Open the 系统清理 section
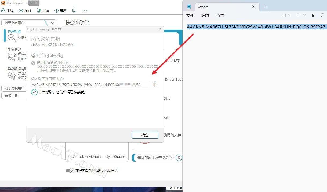 pos(14,50)
